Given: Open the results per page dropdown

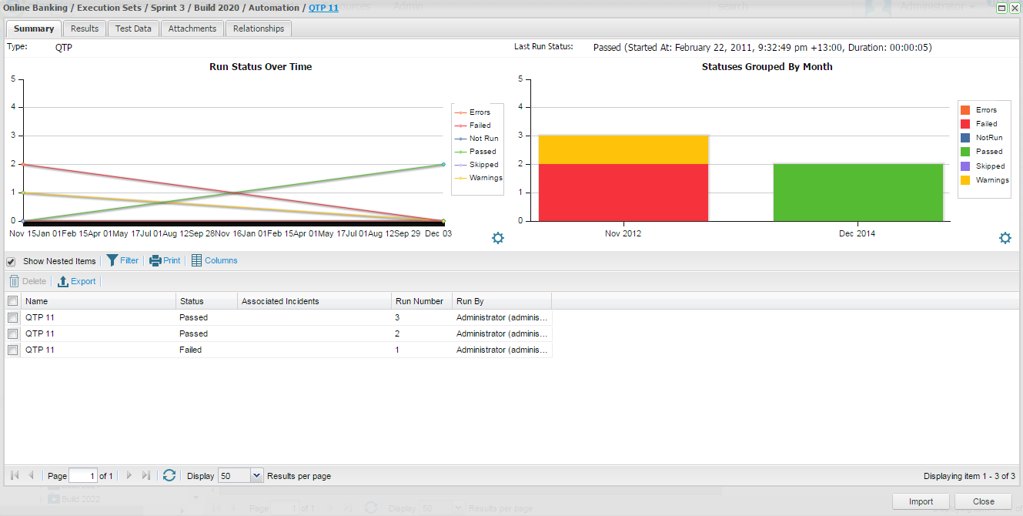Looking at the screenshot, I should [x=257, y=476].
